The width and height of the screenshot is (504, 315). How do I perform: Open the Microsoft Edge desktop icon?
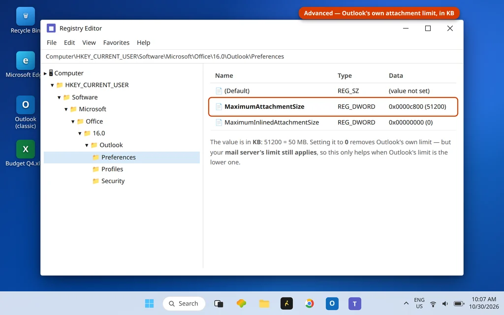tap(26, 61)
